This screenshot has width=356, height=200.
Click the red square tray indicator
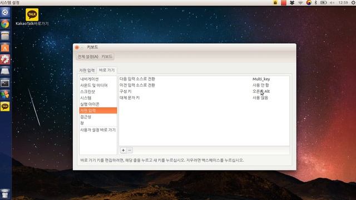pos(284,2)
